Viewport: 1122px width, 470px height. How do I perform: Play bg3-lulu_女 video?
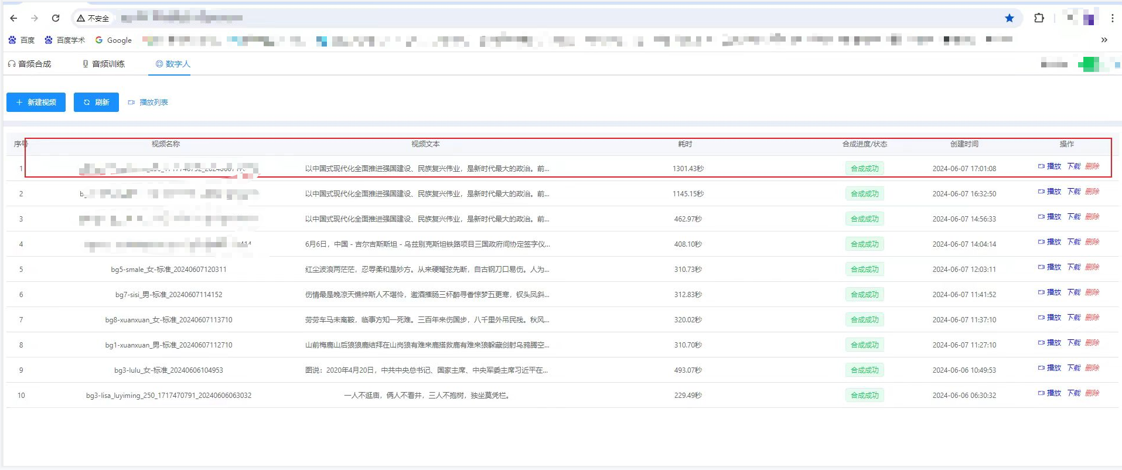(1049, 368)
